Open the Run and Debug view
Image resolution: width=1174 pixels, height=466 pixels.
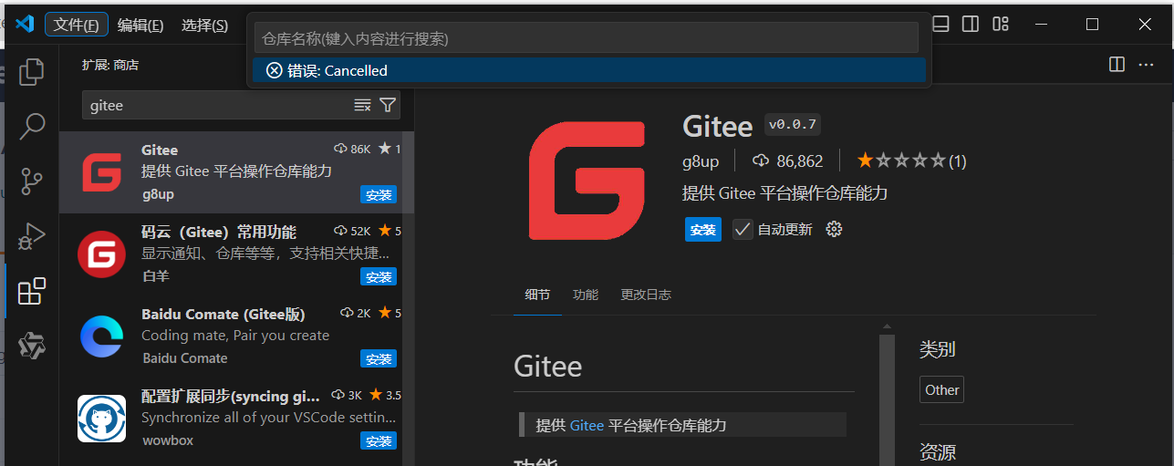pos(32,235)
